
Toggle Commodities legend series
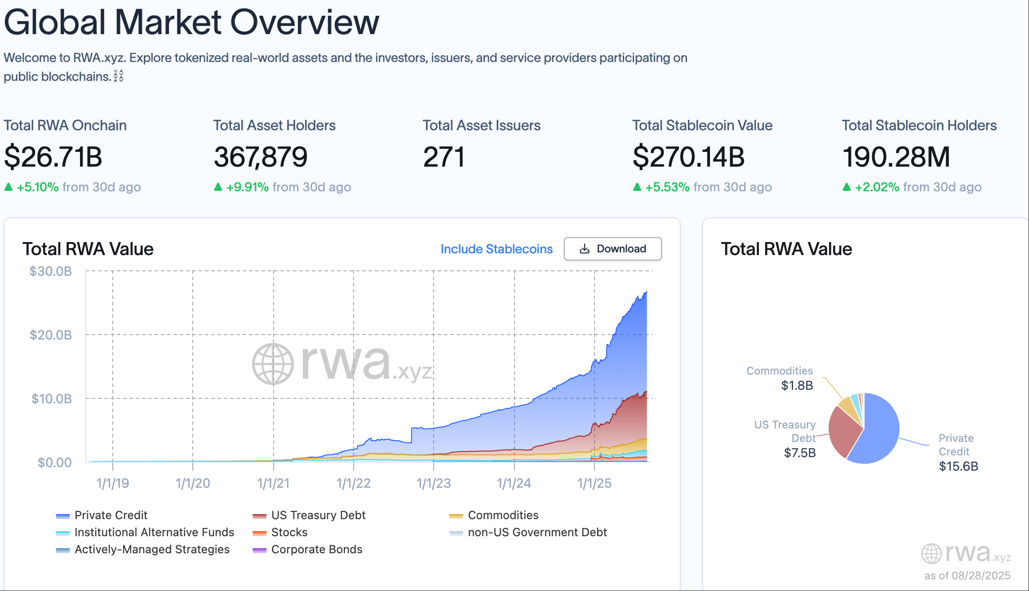coord(503,515)
